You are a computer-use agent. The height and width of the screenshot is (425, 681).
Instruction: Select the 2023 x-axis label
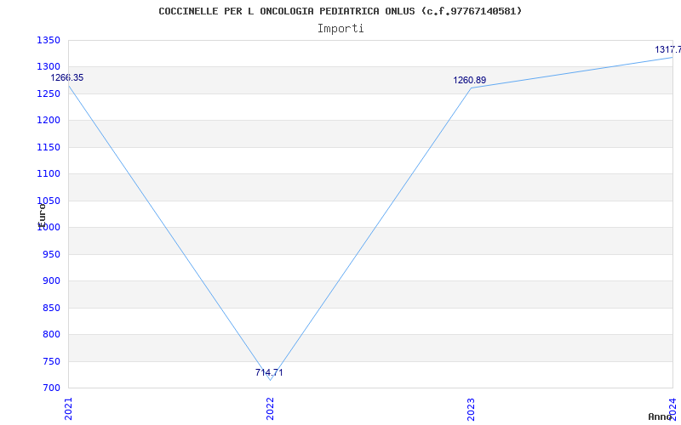point(472,409)
